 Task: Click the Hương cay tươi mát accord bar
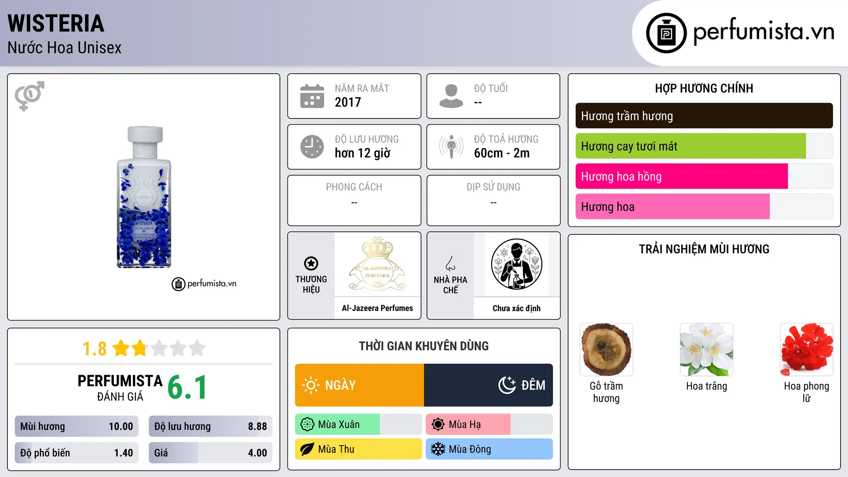704,146
